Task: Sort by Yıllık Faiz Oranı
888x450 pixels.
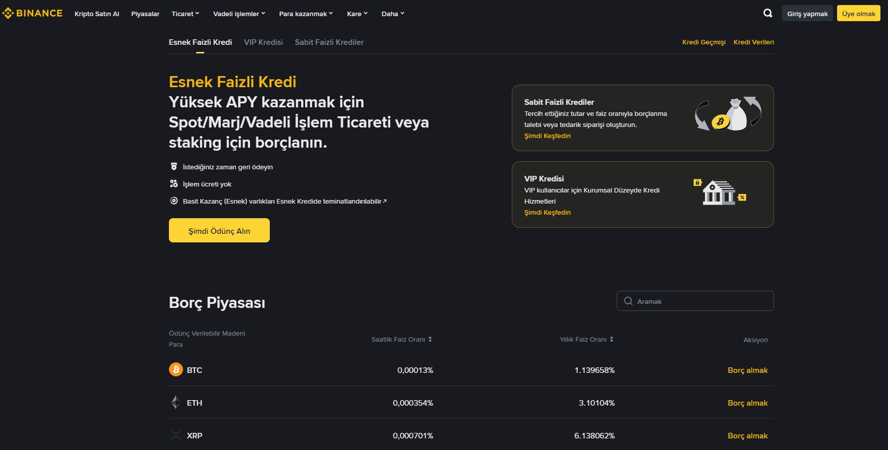Action: tap(587, 340)
